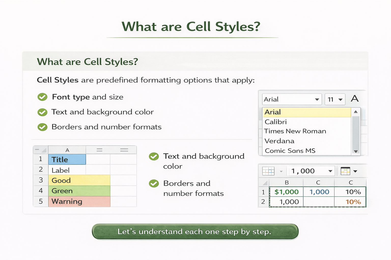
Task: Click the Let's understand each one step by step button
Action: click(195, 232)
